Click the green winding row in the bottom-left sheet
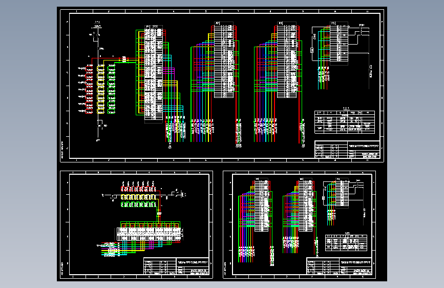This screenshot has width=444, height=288. click(138, 204)
